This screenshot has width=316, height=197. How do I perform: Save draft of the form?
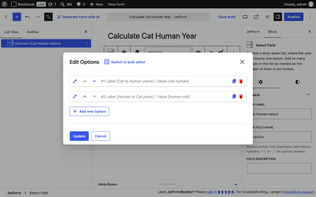point(226,17)
